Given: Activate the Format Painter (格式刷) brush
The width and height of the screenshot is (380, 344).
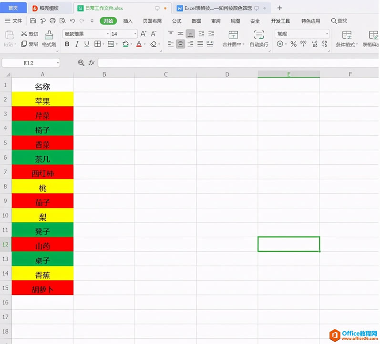Looking at the screenshot, I should [49, 39].
